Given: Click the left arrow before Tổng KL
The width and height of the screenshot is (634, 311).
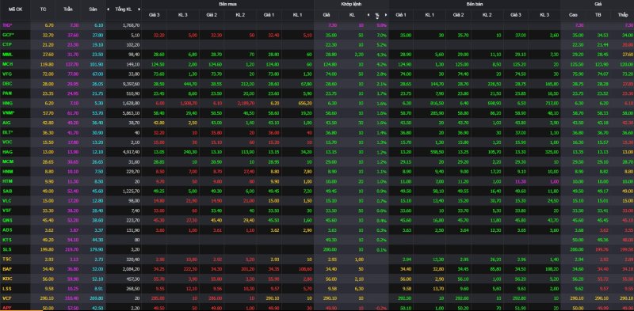Looking at the screenshot, I should click(x=109, y=9).
